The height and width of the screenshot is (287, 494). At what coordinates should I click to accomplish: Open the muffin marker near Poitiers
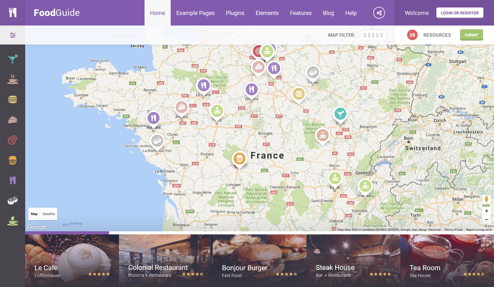pos(240,159)
